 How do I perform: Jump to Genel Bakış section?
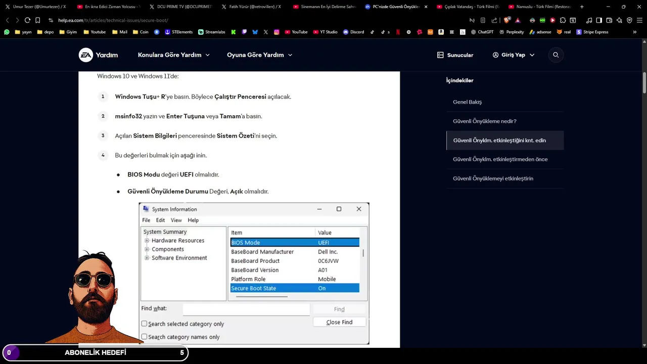point(467,102)
